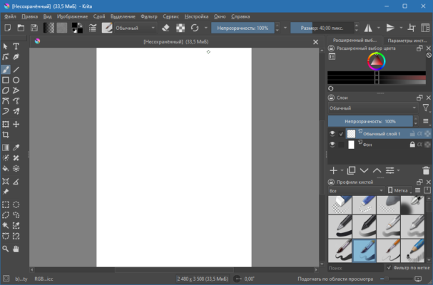Adjust brush Непрозрачность slider in toolbar
The image size is (433, 285).
pos(243,28)
